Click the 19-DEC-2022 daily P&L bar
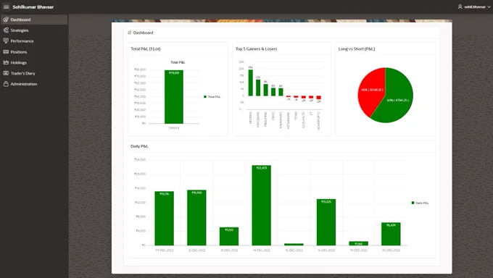The width and height of the screenshot is (493, 278). click(x=358, y=243)
